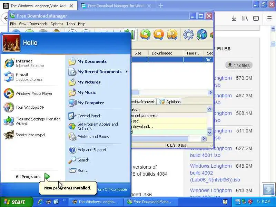
Task: Open a new browser tab
Action: tap(160, 6)
